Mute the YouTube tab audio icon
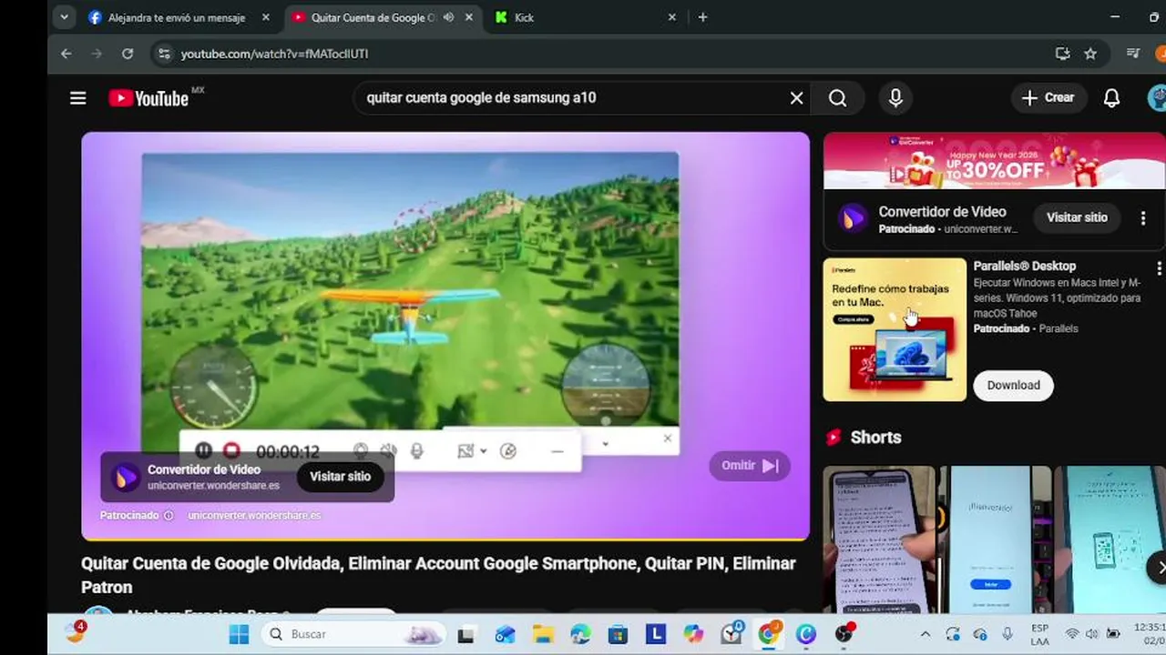The height and width of the screenshot is (655, 1166). point(448,17)
